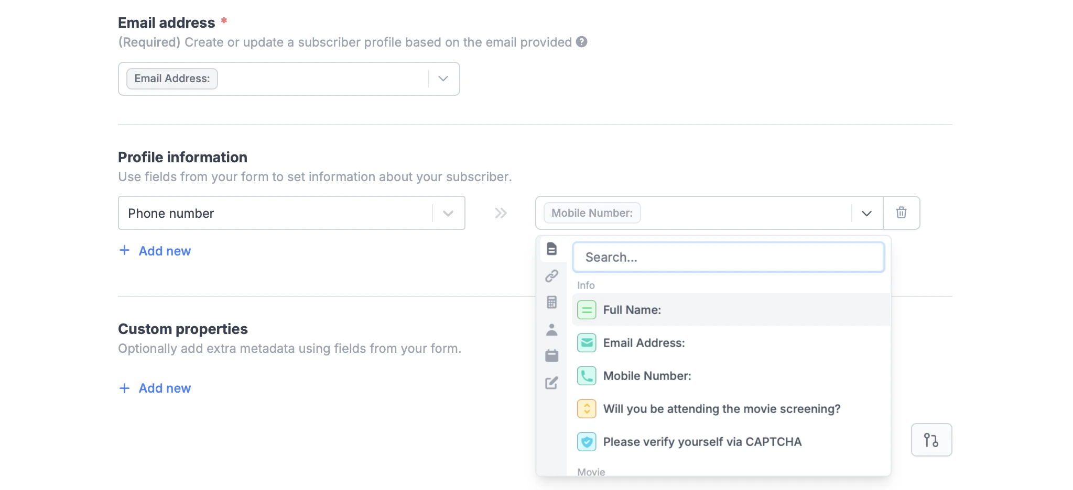Image resolution: width=1073 pixels, height=490 pixels.
Task: Open the Phone number field dropdown
Action: 448,213
